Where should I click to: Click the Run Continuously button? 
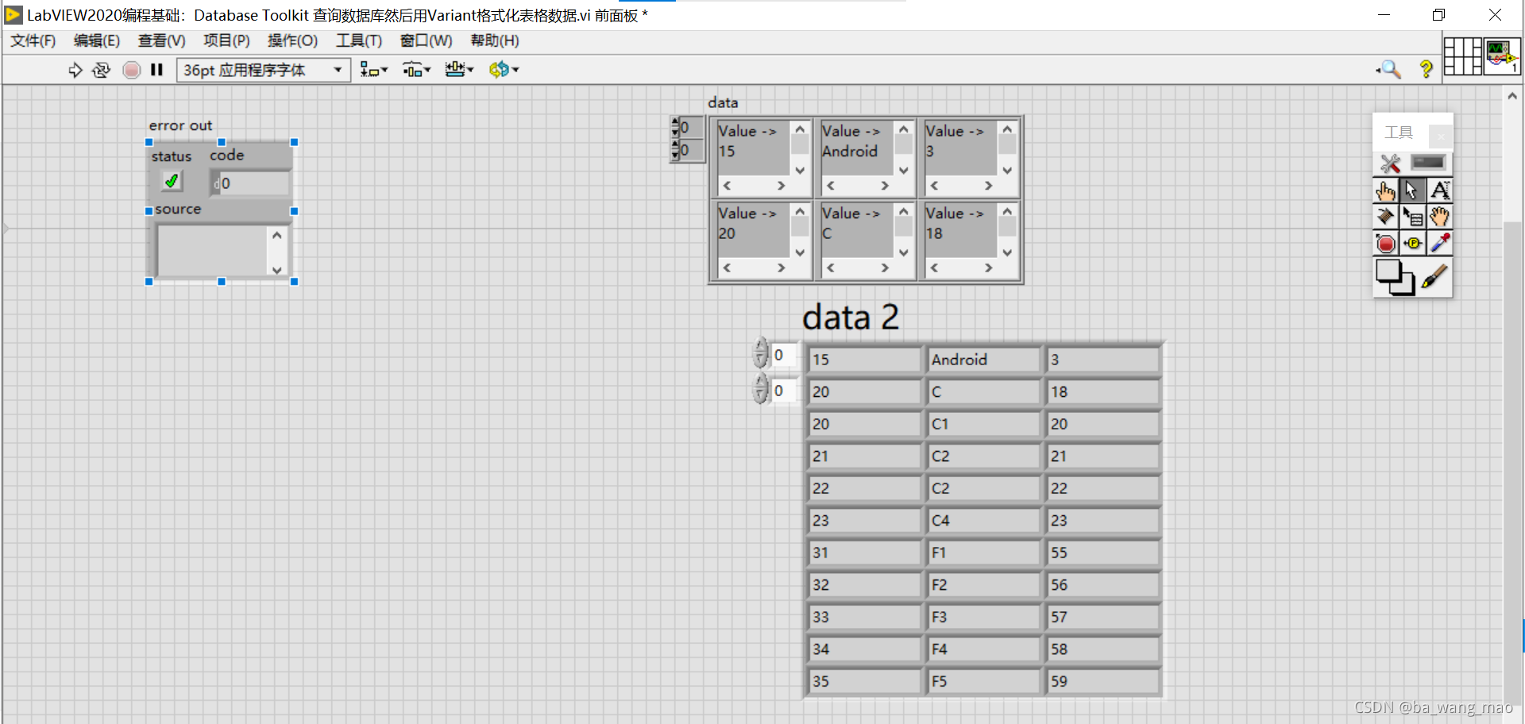pyautogui.click(x=102, y=70)
